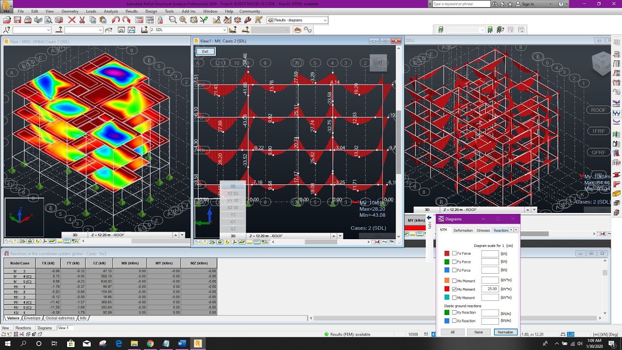
Task: Switch to the Global extremes tab
Action: point(60,318)
